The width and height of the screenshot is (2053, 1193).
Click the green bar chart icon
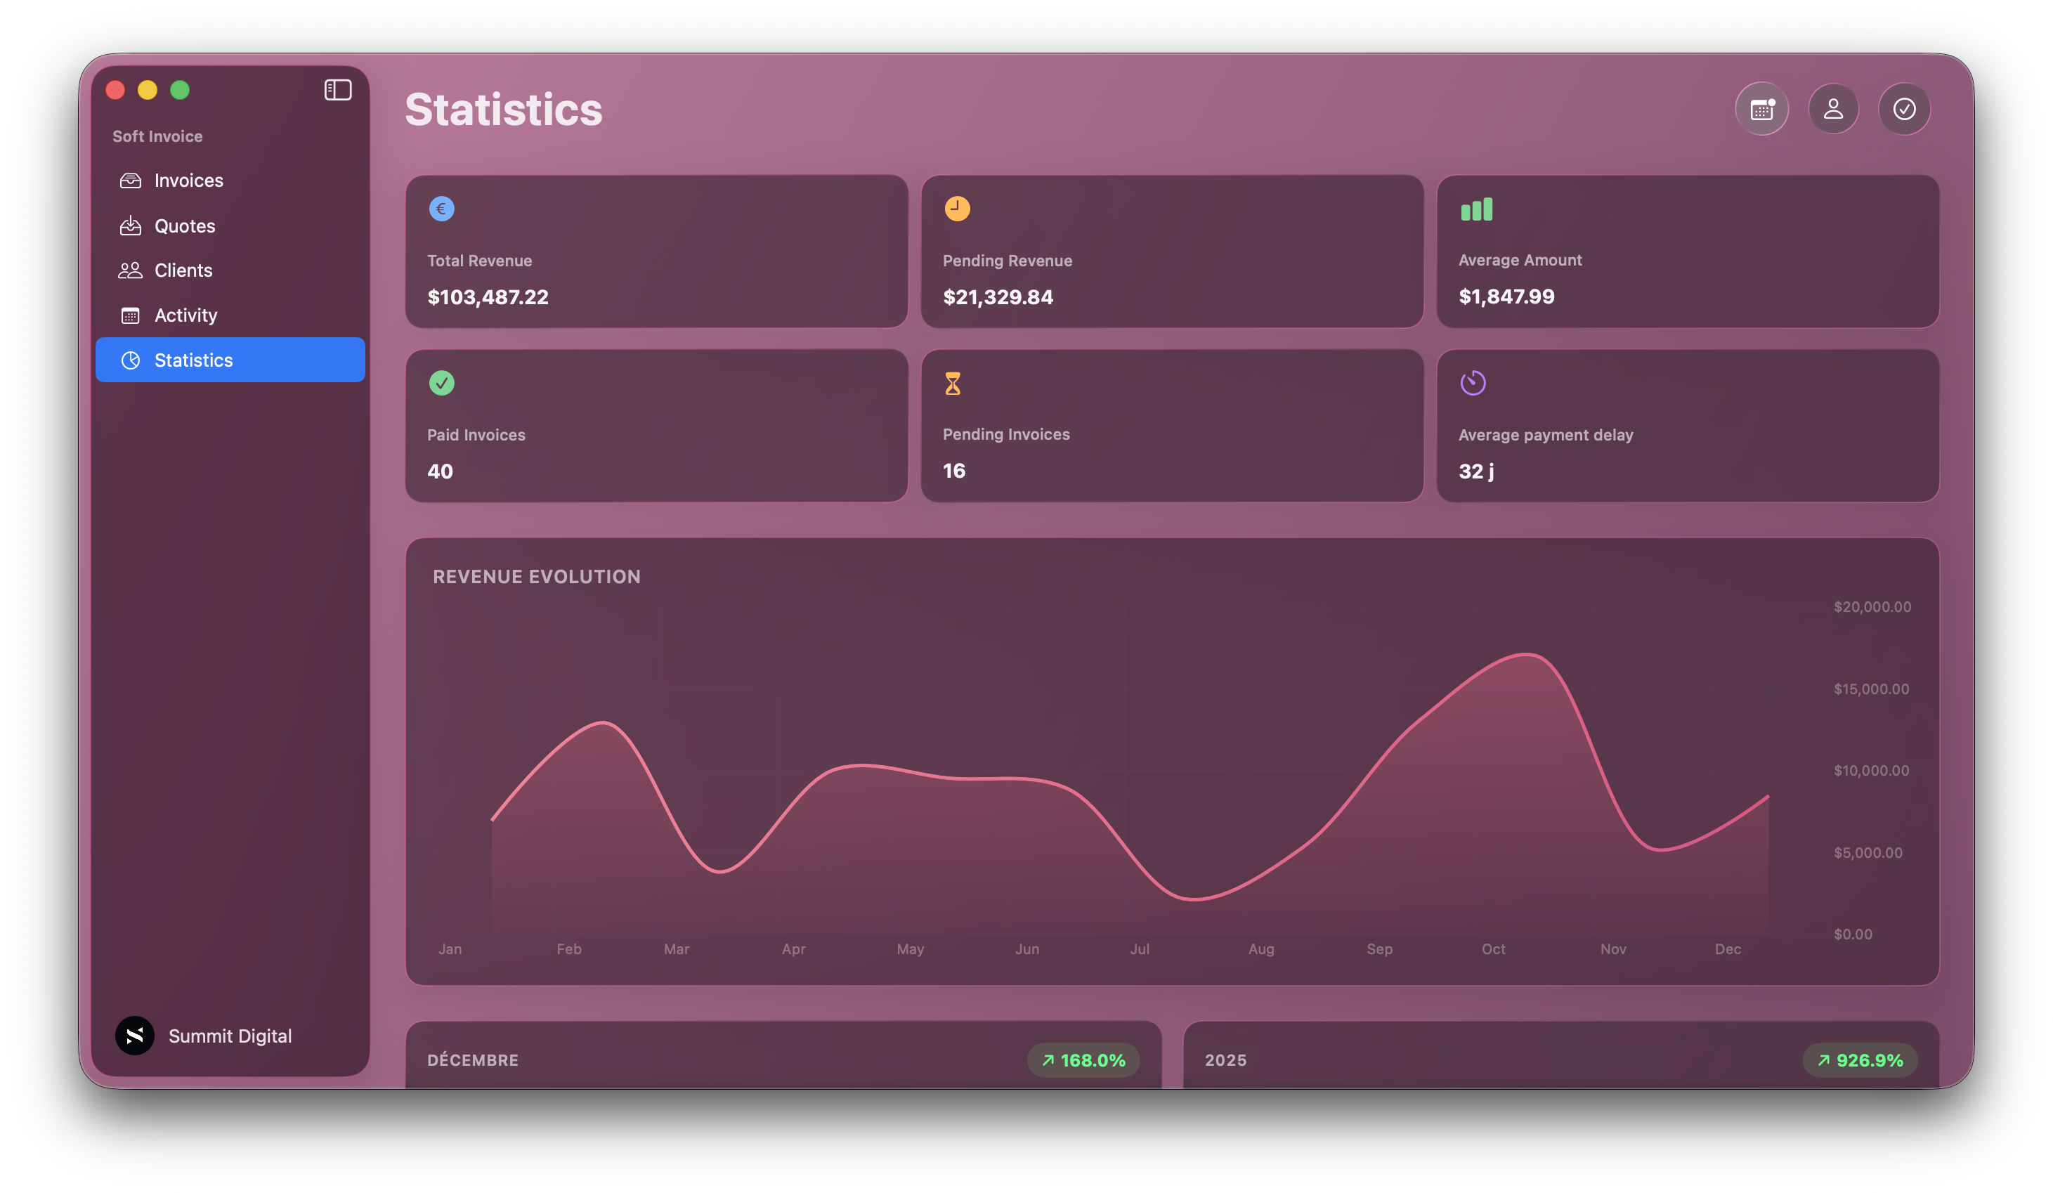click(1476, 209)
